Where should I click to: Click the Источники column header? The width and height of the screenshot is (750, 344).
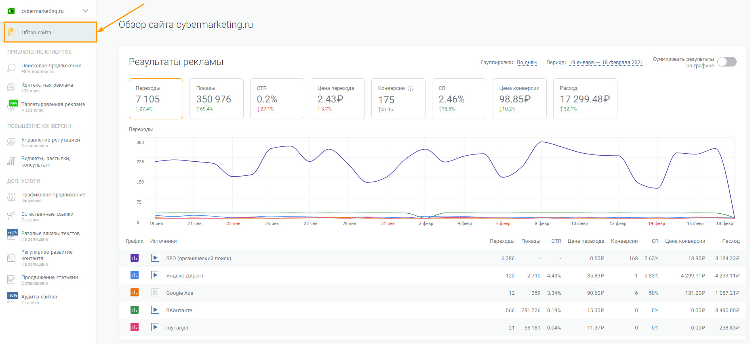pos(164,241)
